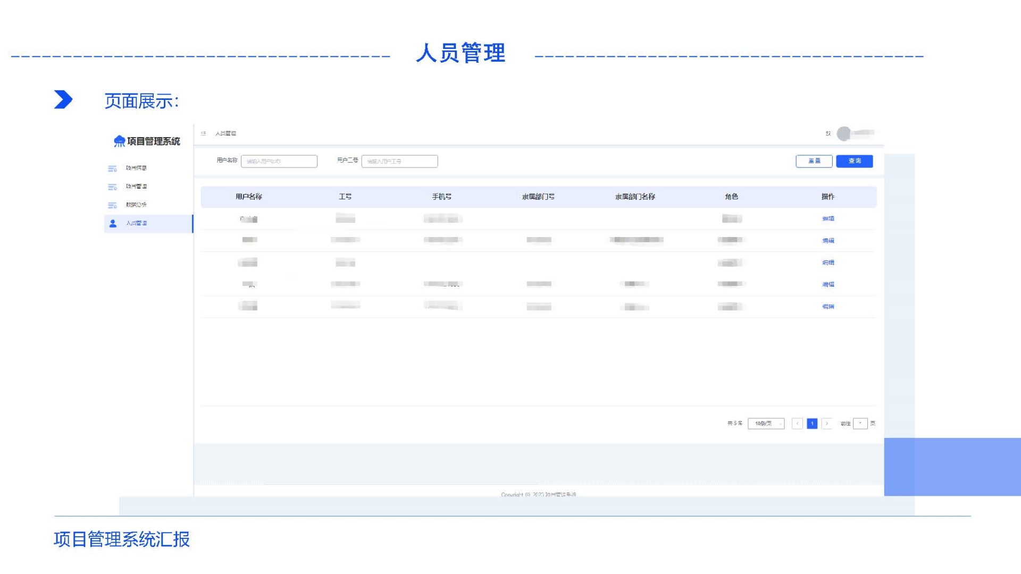Open the 10条/页 page size dropdown
Screen dimensions: 1021x574
click(x=766, y=424)
